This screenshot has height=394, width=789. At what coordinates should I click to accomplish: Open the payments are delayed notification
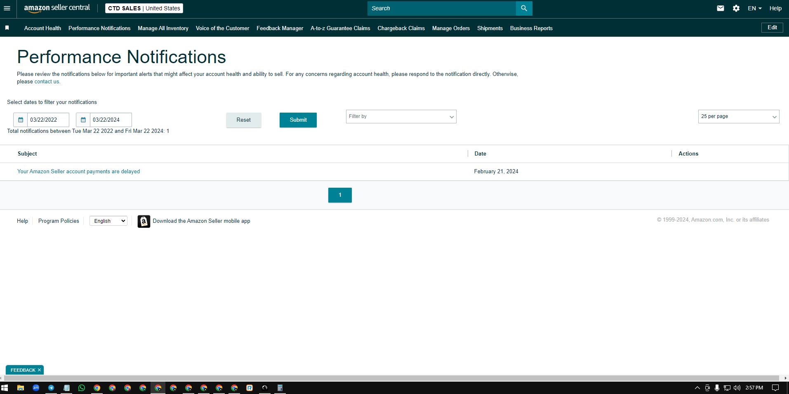tap(78, 172)
